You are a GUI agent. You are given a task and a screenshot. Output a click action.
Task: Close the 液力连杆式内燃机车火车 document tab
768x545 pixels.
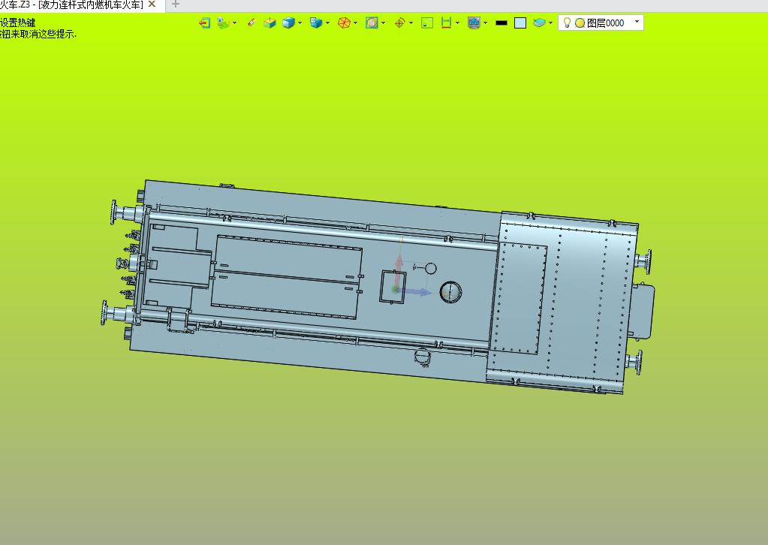[152, 5]
